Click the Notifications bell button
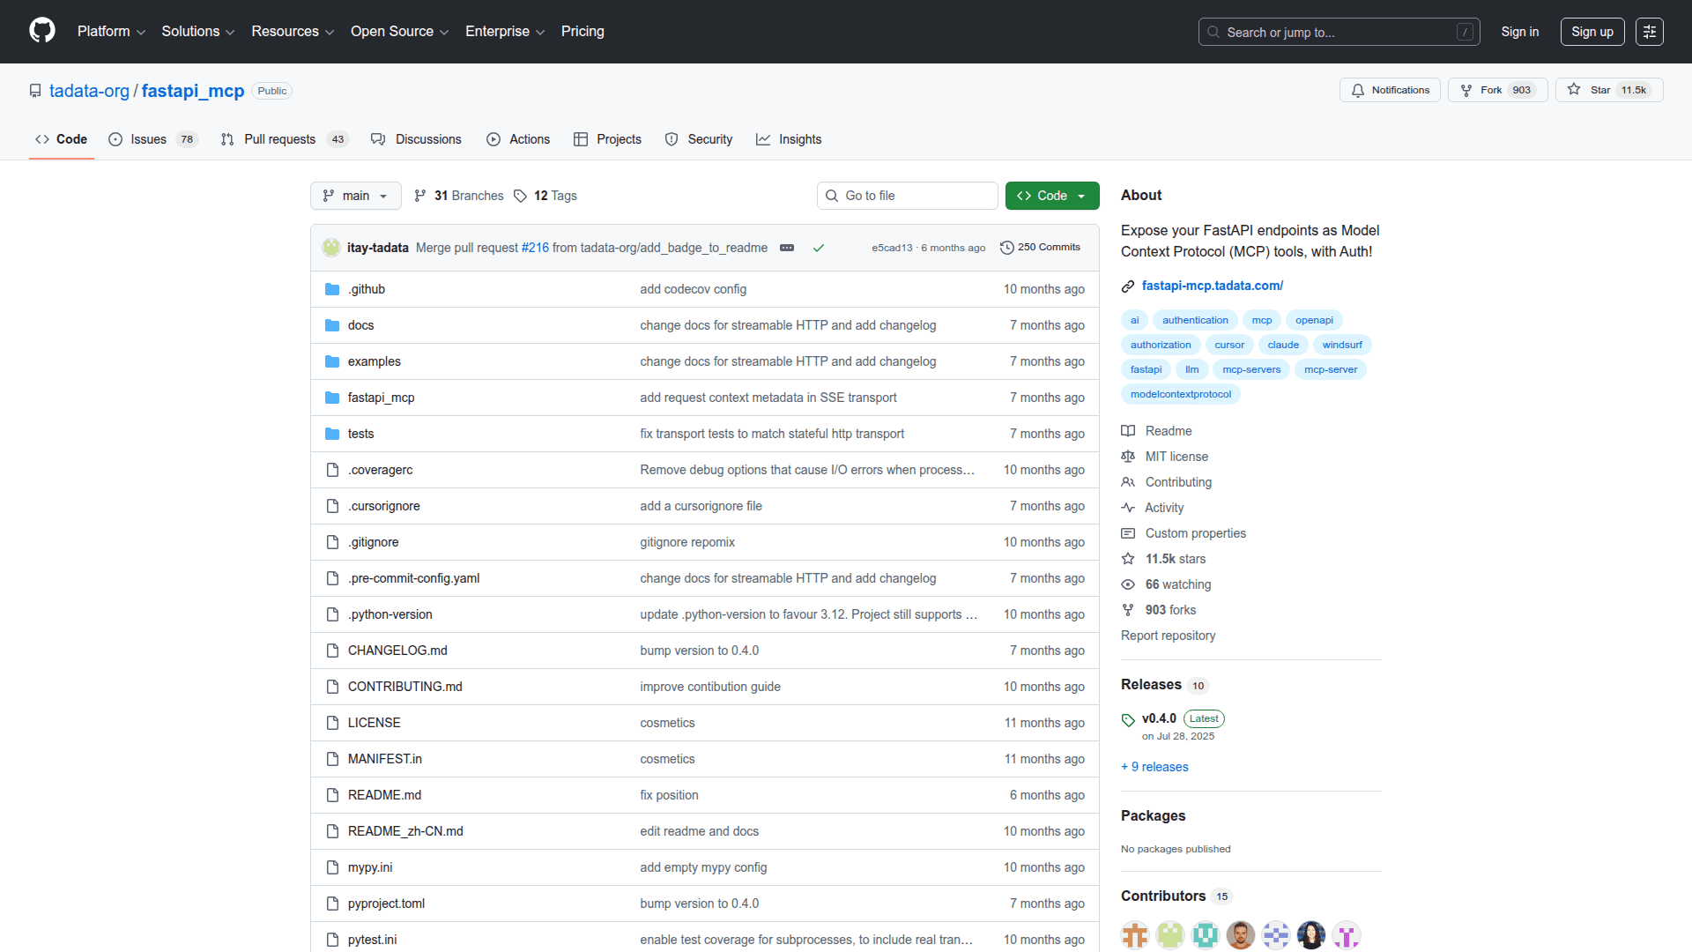This screenshot has height=952, width=1692. pyautogui.click(x=1390, y=90)
